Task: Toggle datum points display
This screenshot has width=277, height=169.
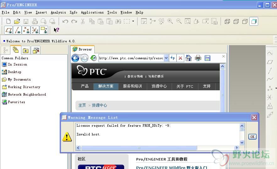Action: point(26,30)
